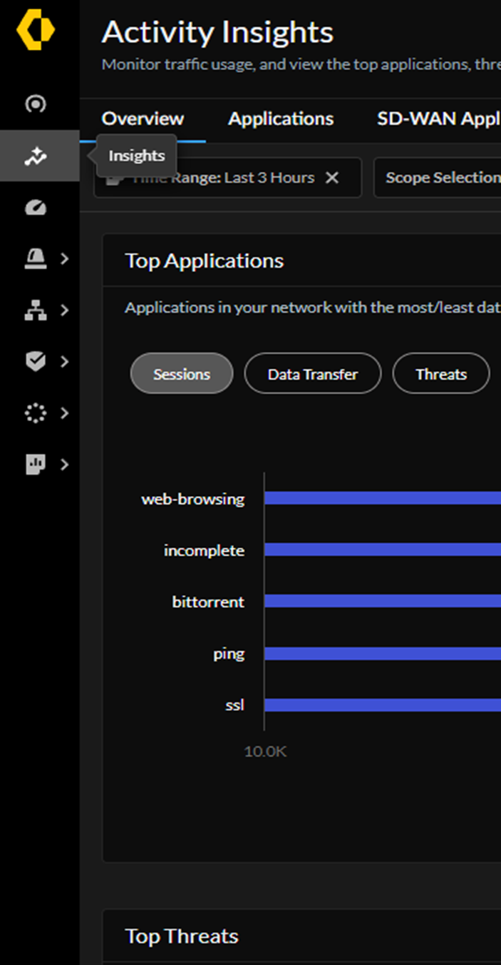Click the Overview tab label

click(143, 118)
